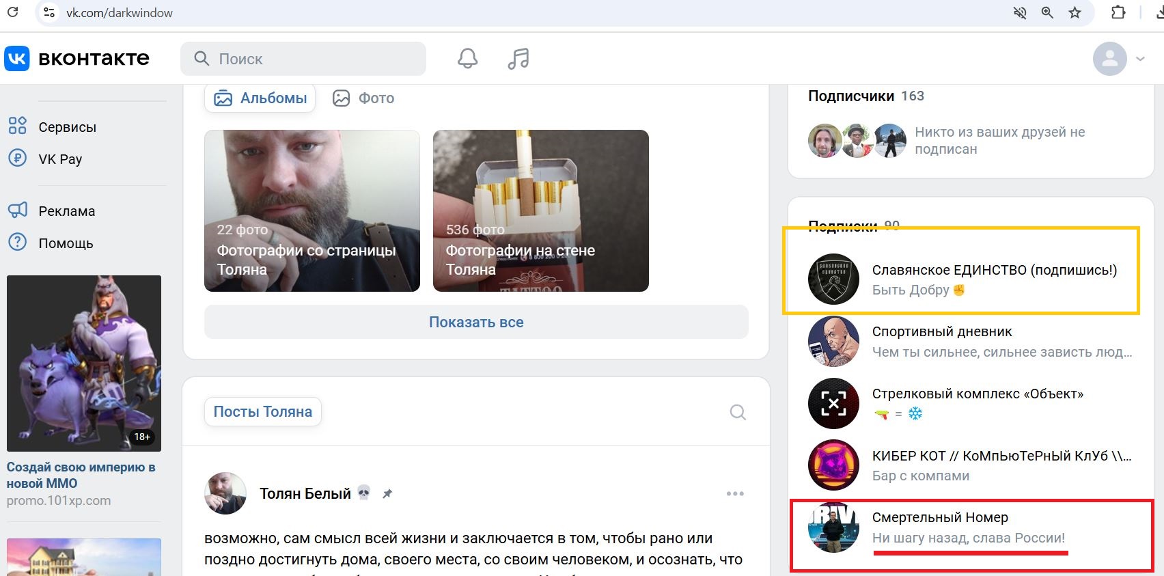Bookmark this page with the star icon
1164x576 pixels.
(x=1075, y=12)
